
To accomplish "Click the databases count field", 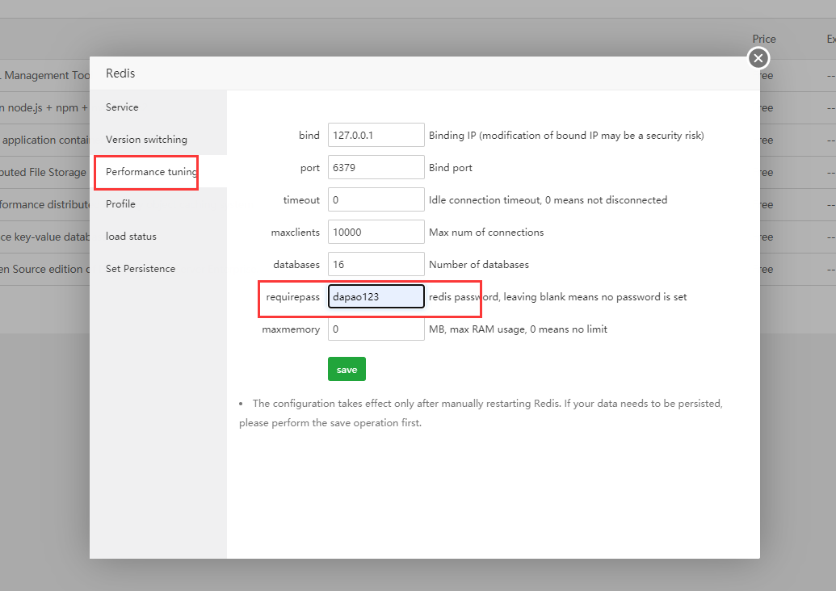I will [376, 264].
